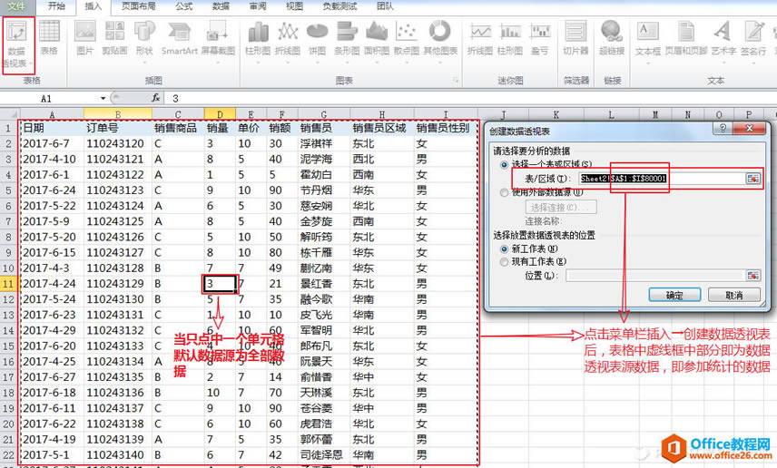This screenshot has width=777, height=468.
Task: Choose 使用外部数据源 radio option
Action: (x=505, y=192)
